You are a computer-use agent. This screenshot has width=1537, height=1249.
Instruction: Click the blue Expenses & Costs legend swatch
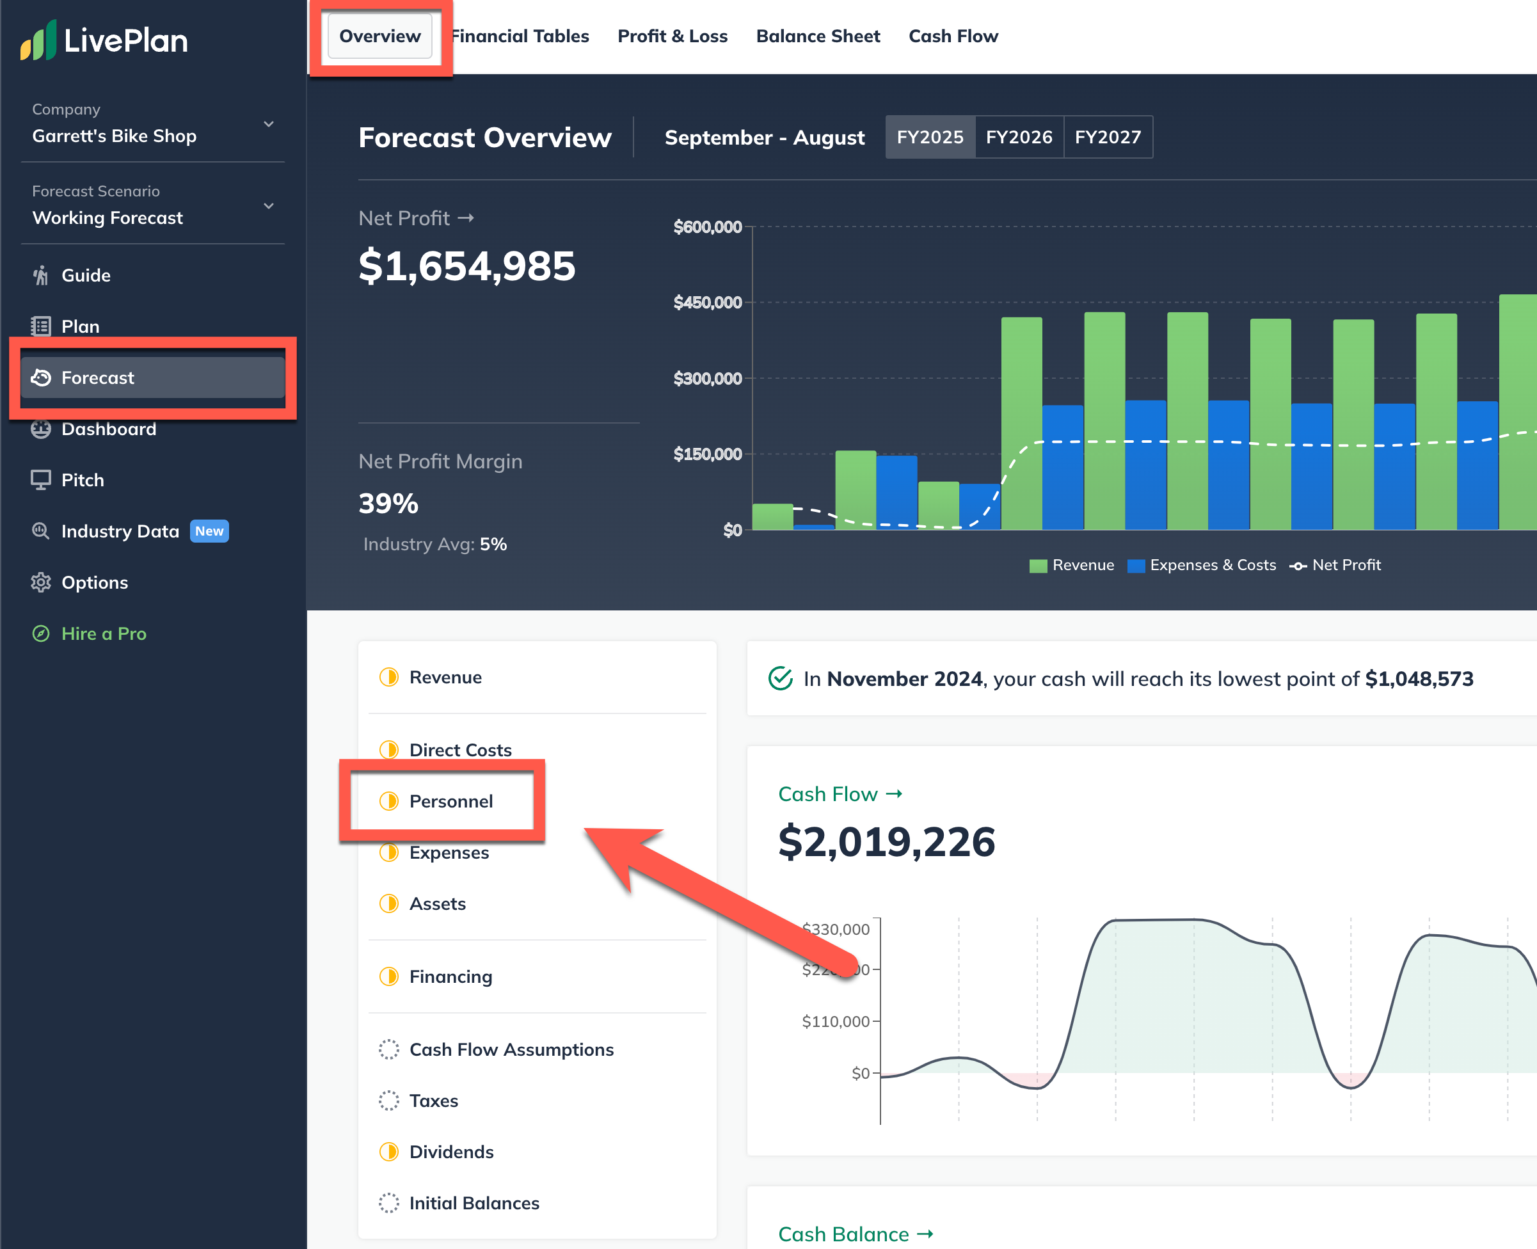(x=1136, y=566)
